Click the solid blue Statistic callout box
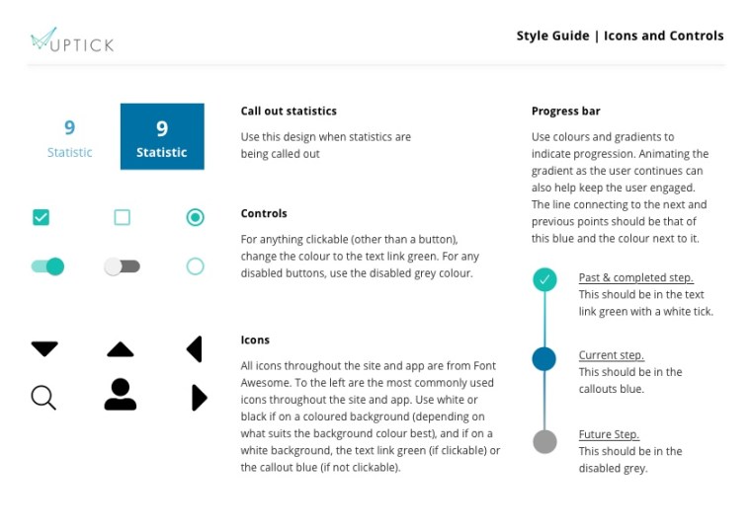The height and width of the screenshot is (530, 751). (x=162, y=136)
